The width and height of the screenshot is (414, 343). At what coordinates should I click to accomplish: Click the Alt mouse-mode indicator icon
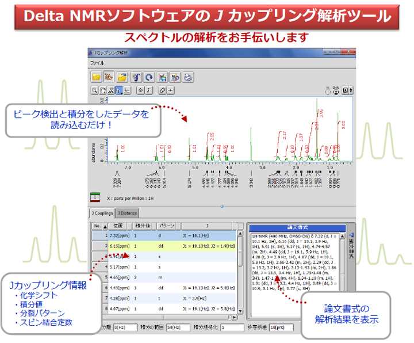[328, 90]
